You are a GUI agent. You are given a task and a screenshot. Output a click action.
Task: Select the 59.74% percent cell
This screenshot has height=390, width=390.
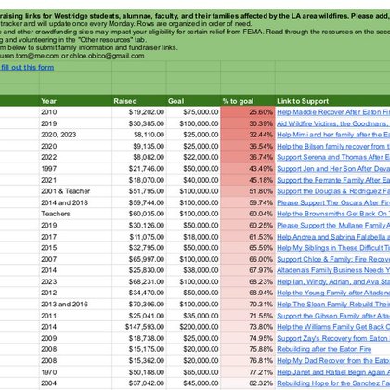pos(248,202)
